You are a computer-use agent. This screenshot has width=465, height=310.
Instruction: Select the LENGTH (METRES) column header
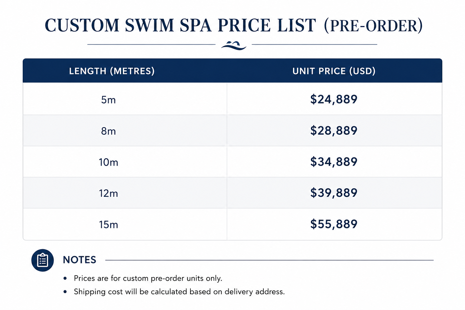pyautogui.click(x=112, y=71)
